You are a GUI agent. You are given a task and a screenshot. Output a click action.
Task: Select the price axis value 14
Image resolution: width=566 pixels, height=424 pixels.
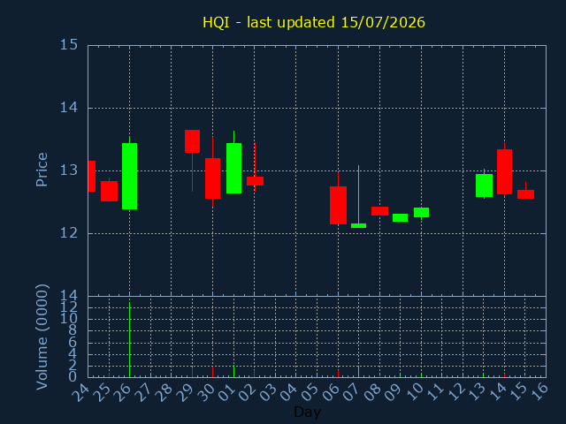coord(69,108)
